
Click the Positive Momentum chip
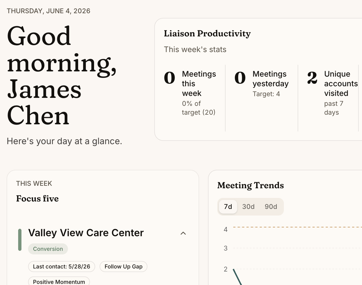coord(59,281)
